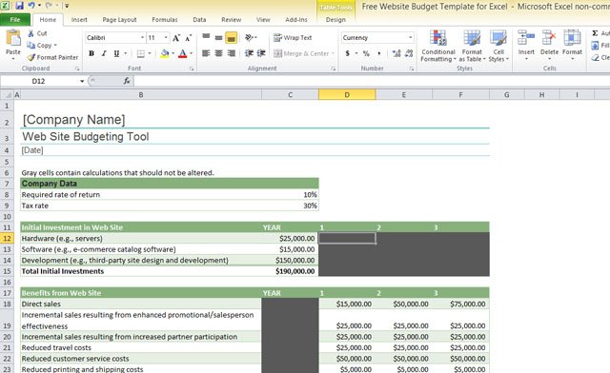Open the Cell Styles gallery

498,46
